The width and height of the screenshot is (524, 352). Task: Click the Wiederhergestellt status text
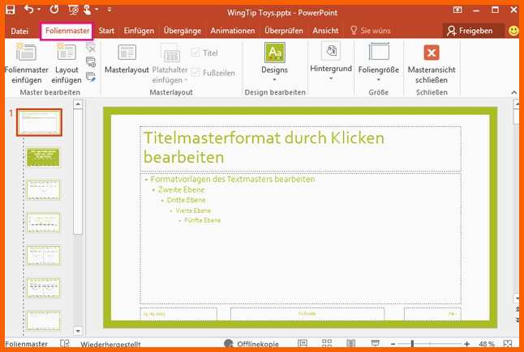point(110,344)
